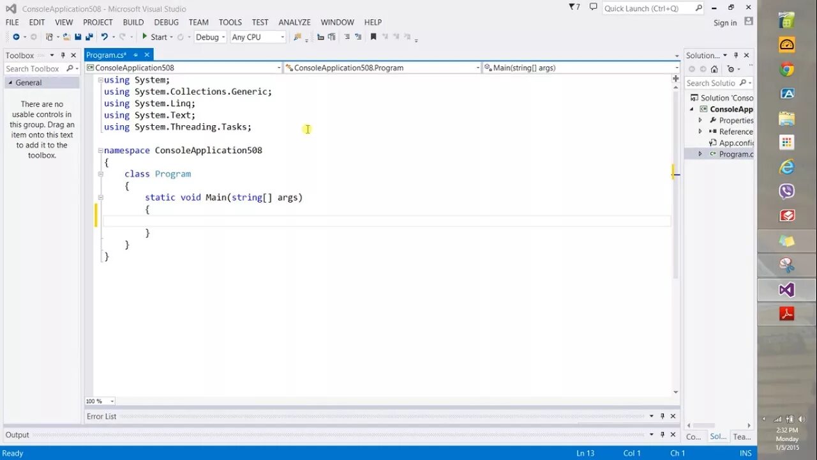This screenshot has width=817, height=460.
Task: Click the Save All toolbar icon
Action: (89, 37)
